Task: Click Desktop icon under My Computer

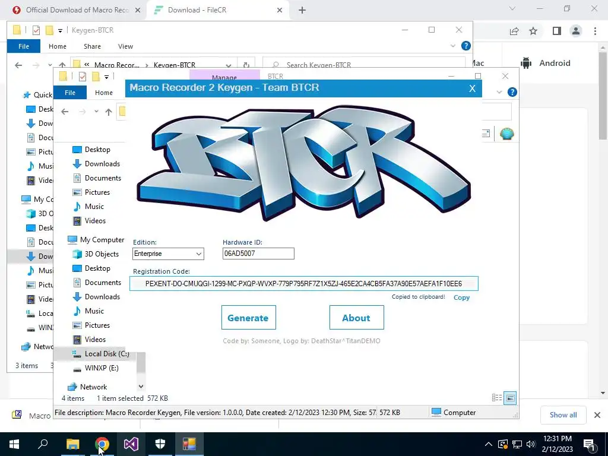Action: coord(77,268)
